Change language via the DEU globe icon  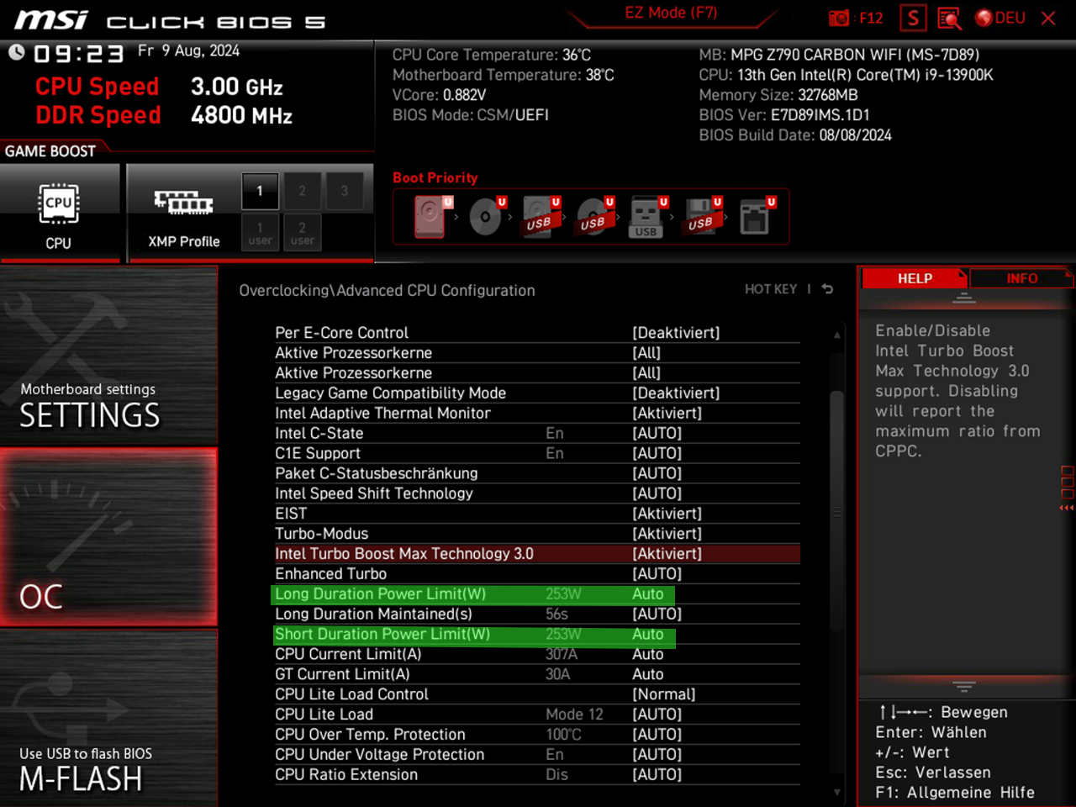(x=1000, y=18)
